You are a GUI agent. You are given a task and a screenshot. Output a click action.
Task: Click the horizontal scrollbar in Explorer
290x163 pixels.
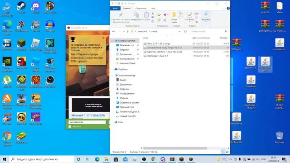(x=175, y=148)
